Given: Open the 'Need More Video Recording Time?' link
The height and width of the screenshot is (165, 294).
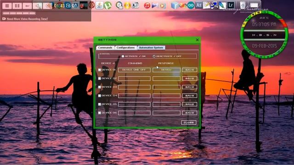Looking at the screenshot, I should [x=28, y=19].
